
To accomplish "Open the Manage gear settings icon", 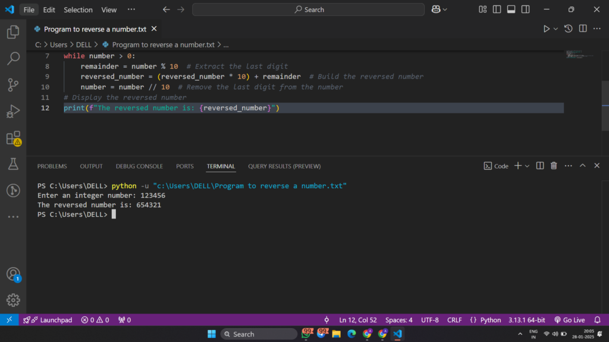I will [x=13, y=300].
